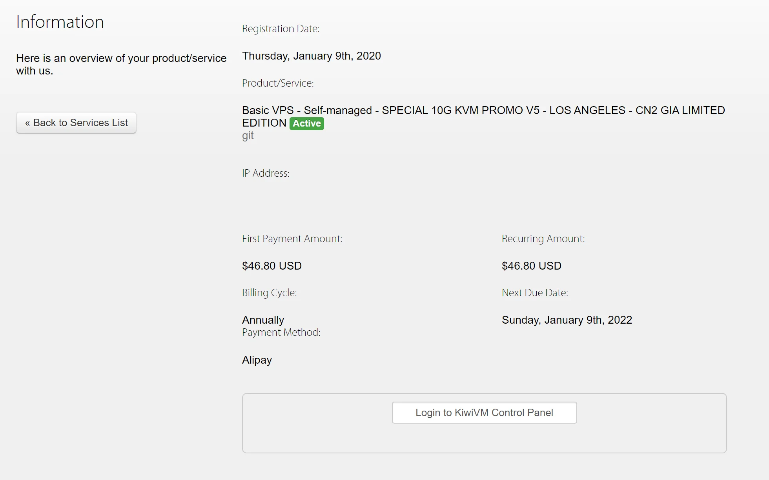Click the Annually billing cycle value
The height and width of the screenshot is (480, 769).
point(263,320)
